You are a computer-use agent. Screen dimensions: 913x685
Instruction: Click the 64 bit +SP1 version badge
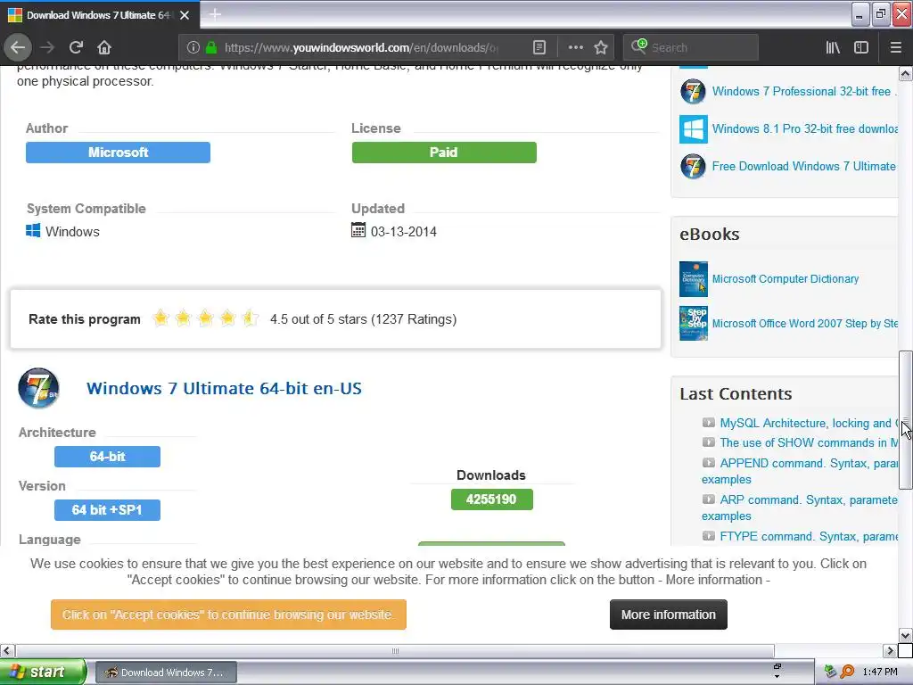107,509
